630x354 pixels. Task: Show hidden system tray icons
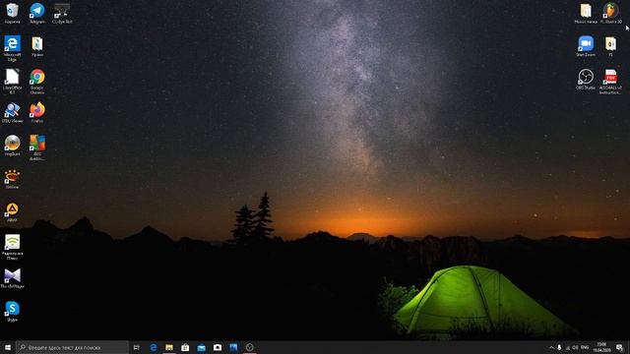click(551, 347)
